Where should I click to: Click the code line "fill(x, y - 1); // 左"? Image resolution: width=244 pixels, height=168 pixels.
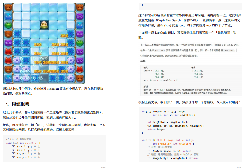coord(26,153)
